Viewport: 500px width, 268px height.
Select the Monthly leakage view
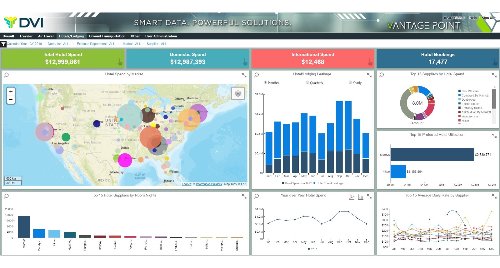pos(266,82)
